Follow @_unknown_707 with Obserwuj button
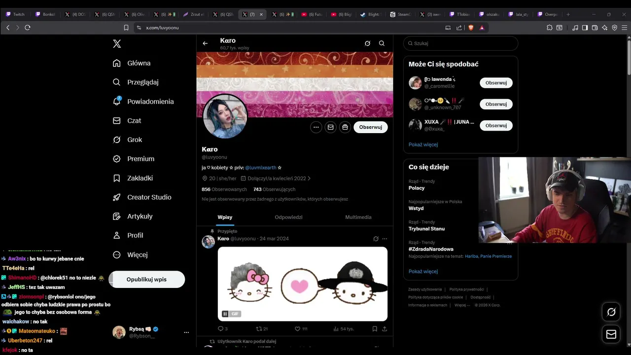The width and height of the screenshot is (631, 355). (496, 104)
